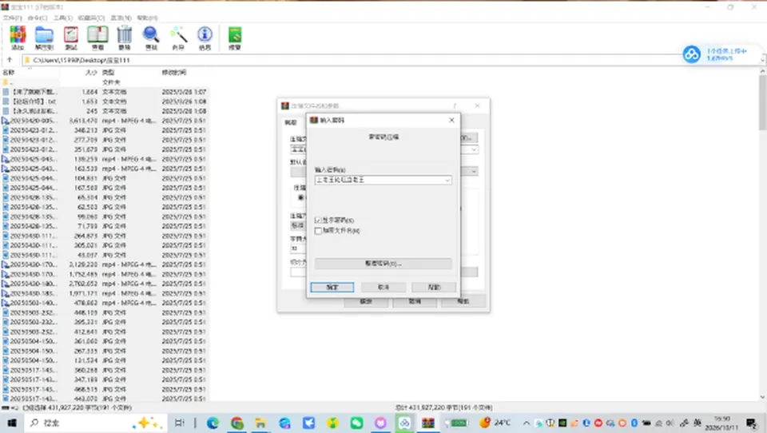Screen dimensions: 767x433
Task: Open the Help (帮助) menu
Action: click(147, 18)
